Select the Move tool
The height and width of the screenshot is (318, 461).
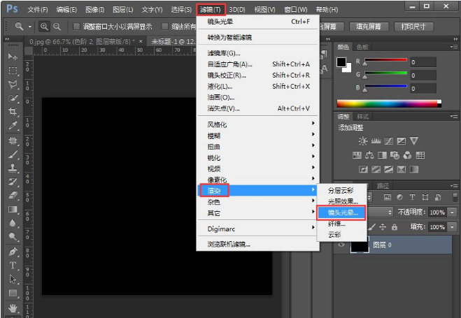point(13,56)
